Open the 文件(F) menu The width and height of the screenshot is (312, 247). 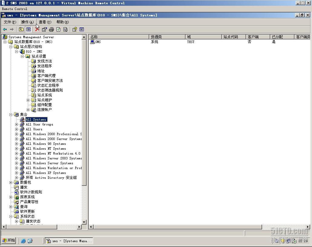(x=10, y=22)
